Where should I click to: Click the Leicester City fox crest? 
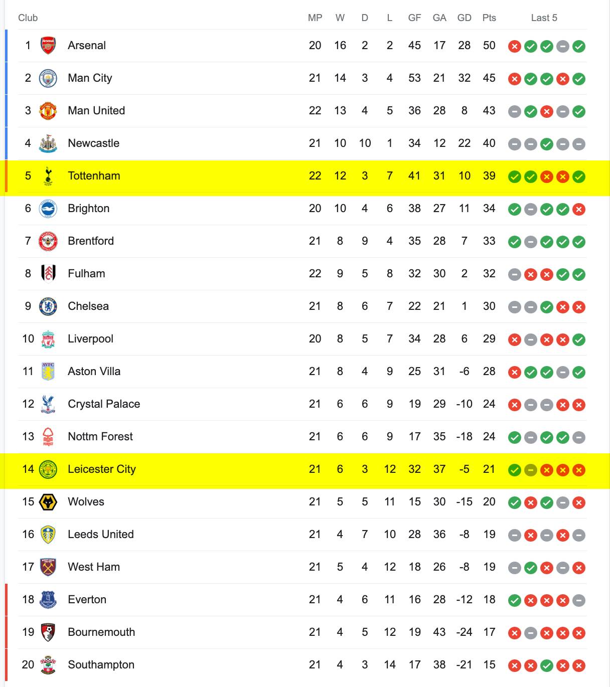pos(48,469)
